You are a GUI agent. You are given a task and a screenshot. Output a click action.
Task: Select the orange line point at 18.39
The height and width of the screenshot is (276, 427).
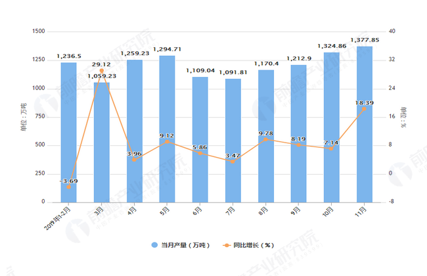(x=364, y=108)
